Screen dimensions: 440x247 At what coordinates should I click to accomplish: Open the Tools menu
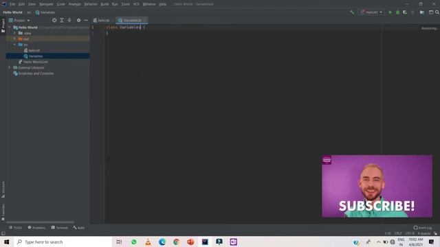click(125, 4)
